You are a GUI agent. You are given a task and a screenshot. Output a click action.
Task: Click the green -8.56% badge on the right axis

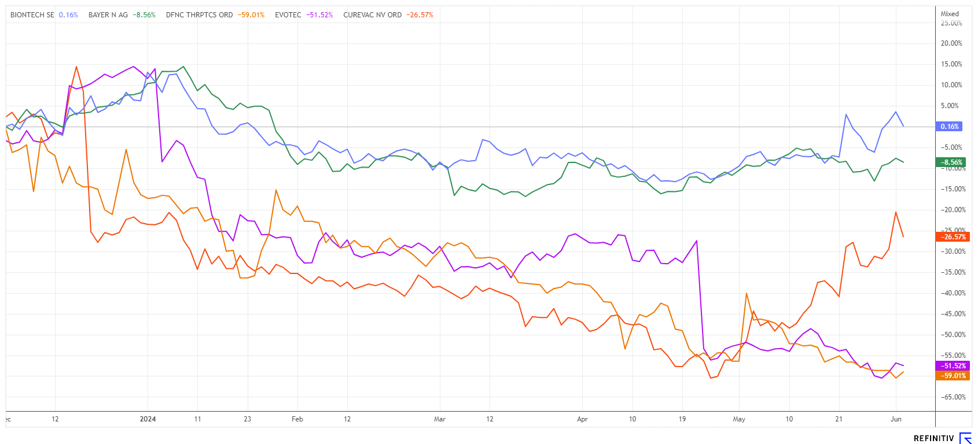point(951,162)
